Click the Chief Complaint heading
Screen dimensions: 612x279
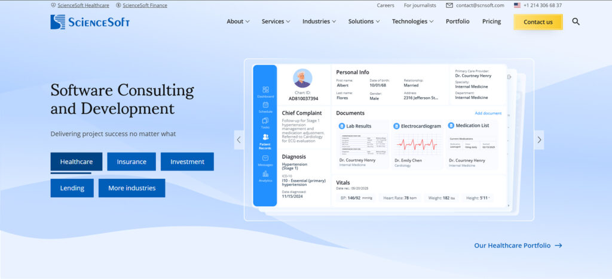click(x=302, y=113)
